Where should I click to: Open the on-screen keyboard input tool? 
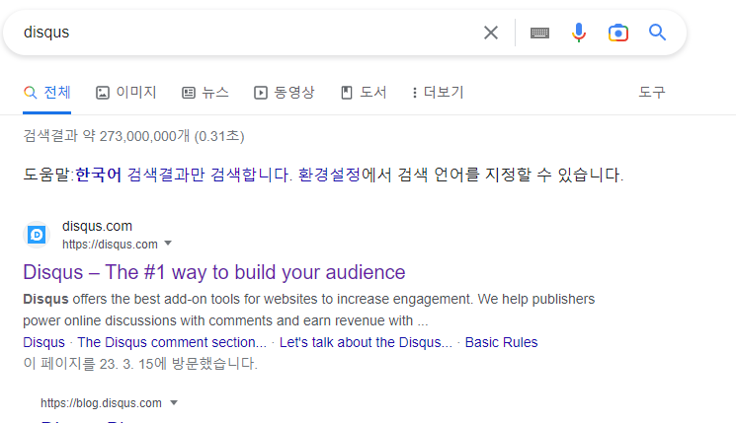point(539,33)
